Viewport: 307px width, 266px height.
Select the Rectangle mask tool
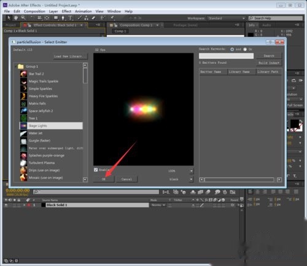[x=56, y=18]
